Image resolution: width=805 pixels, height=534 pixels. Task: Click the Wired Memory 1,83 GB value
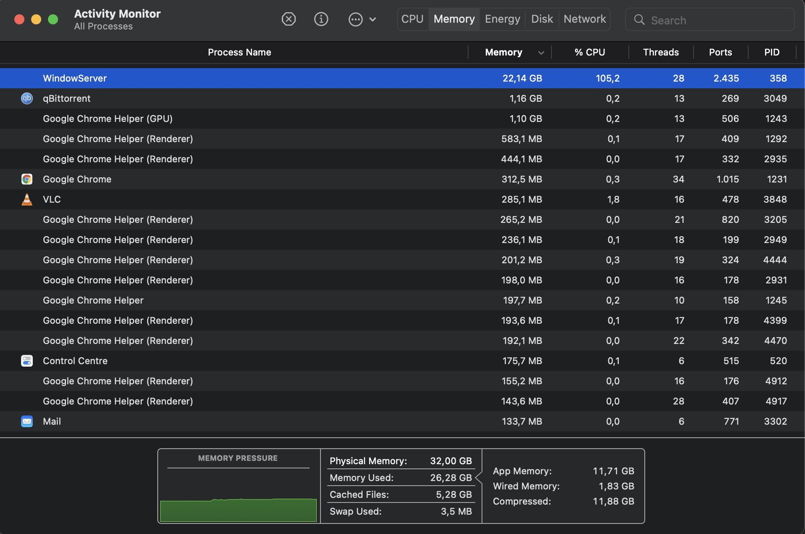(x=617, y=486)
